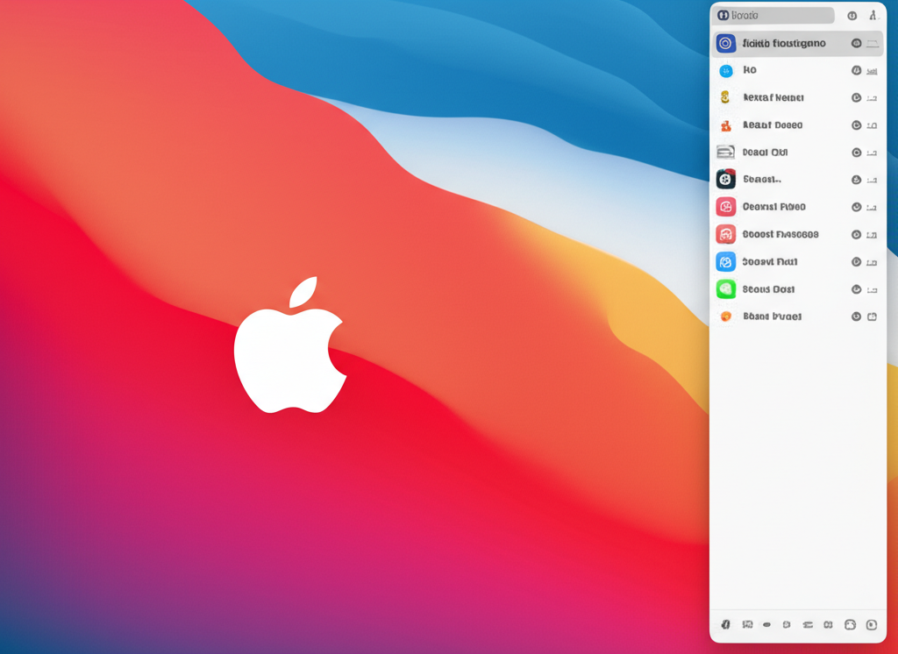Select the "Seaosl.." label text
This screenshot has height=654, width=898.
pyautogui.click(x=762, y=179)
